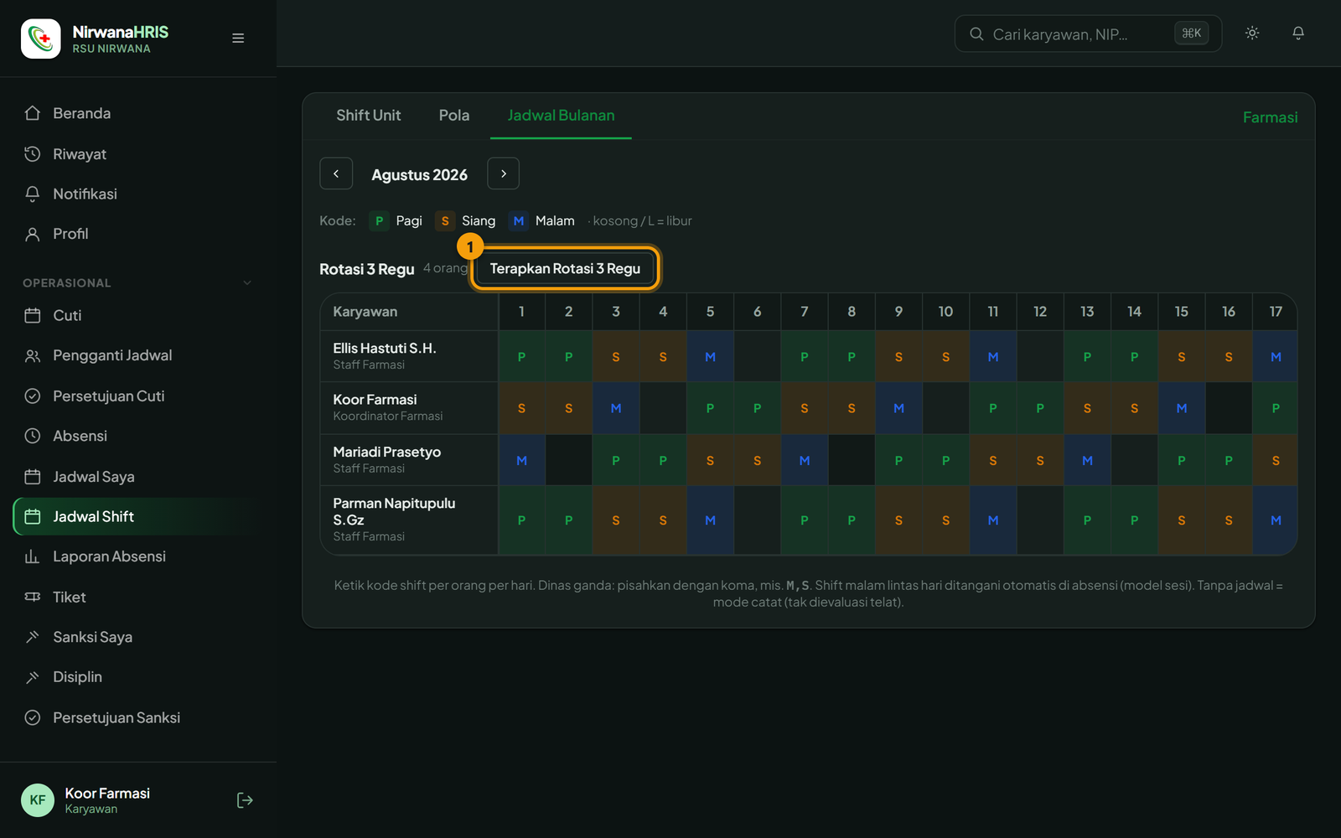Open Persetujuan Cuti check icon
1341x838 pixels.
pyautogui.click(x=33, y=396)
